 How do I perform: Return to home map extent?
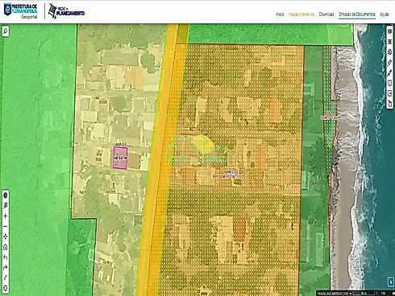click(x=6, y=247)
